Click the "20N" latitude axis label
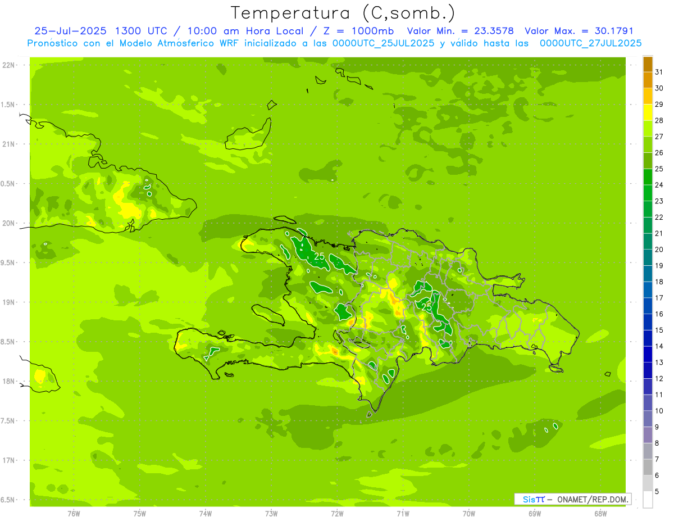The height and width of the screenshot is (521, 674). tap(8, 223)
